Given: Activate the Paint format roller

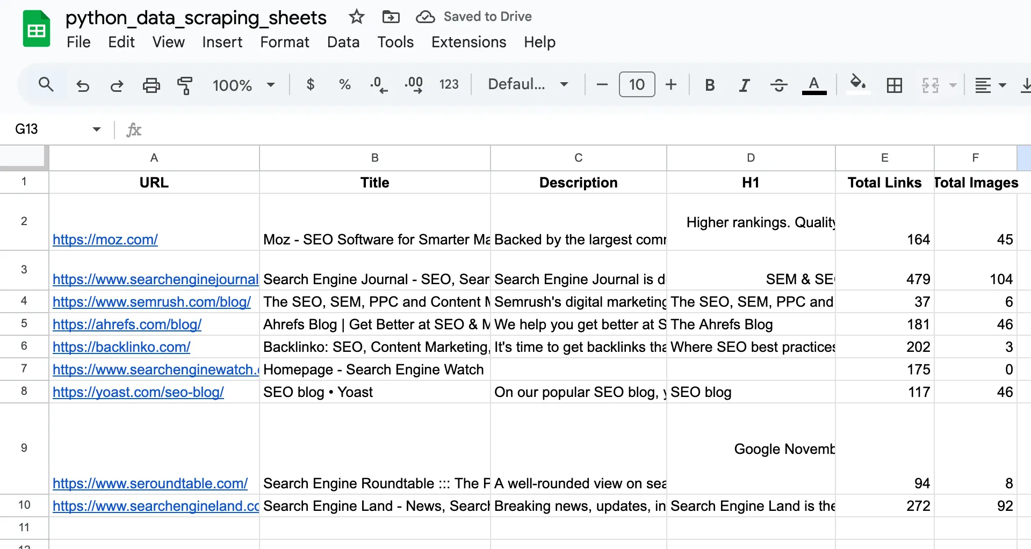Looking at the screenshot, I should point(185,85).
